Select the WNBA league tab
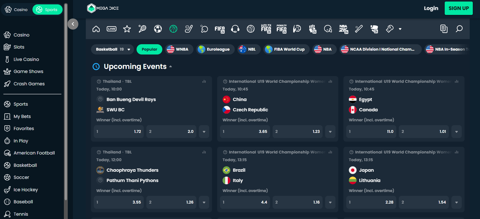 (179, 49)
